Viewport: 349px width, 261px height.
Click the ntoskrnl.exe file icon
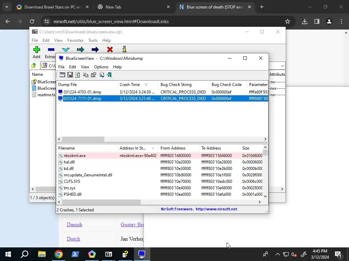[61, 156]
